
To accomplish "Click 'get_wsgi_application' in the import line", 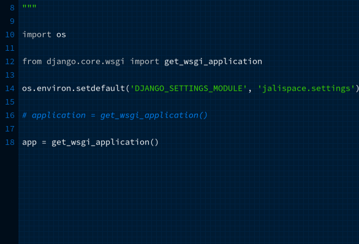I will point(213,62).
